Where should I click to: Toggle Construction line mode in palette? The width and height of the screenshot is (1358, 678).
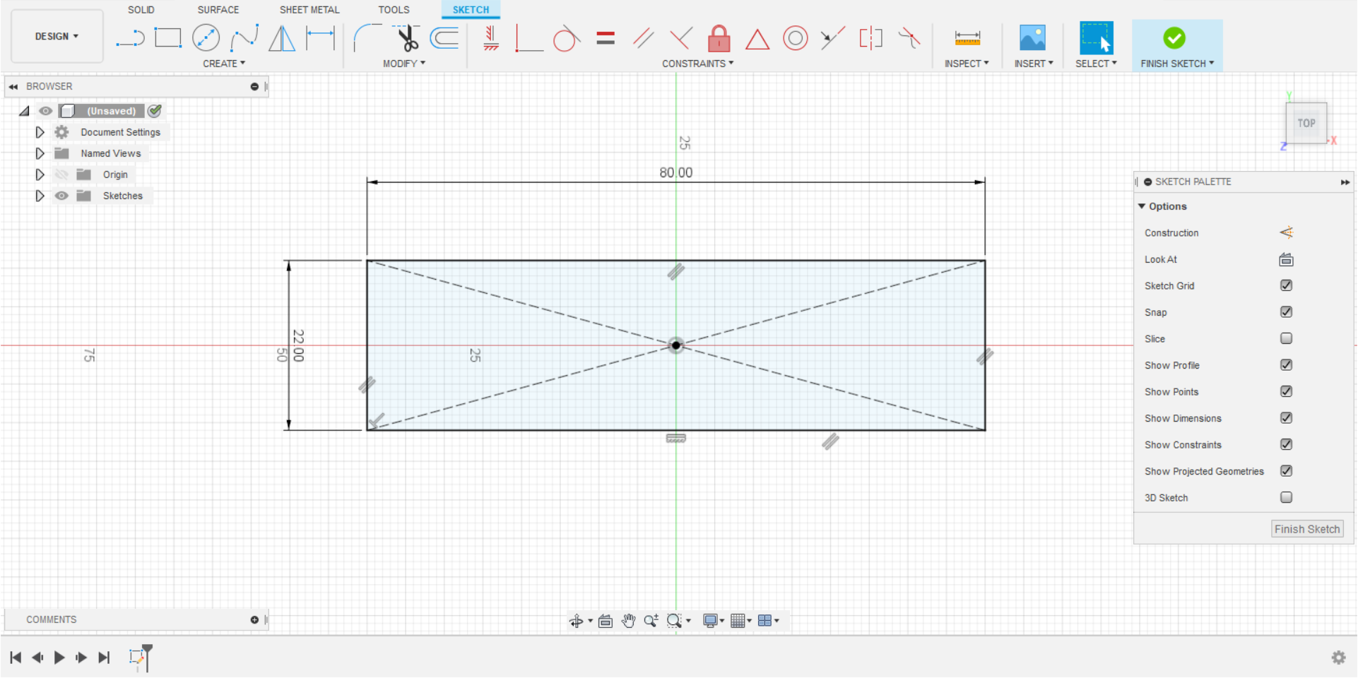click(1286, 232)
